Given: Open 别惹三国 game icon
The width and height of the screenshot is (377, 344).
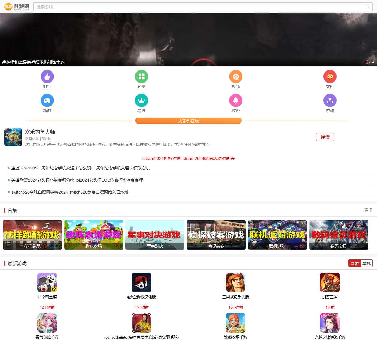Looking at the screenshot, I should pos(330,282).
